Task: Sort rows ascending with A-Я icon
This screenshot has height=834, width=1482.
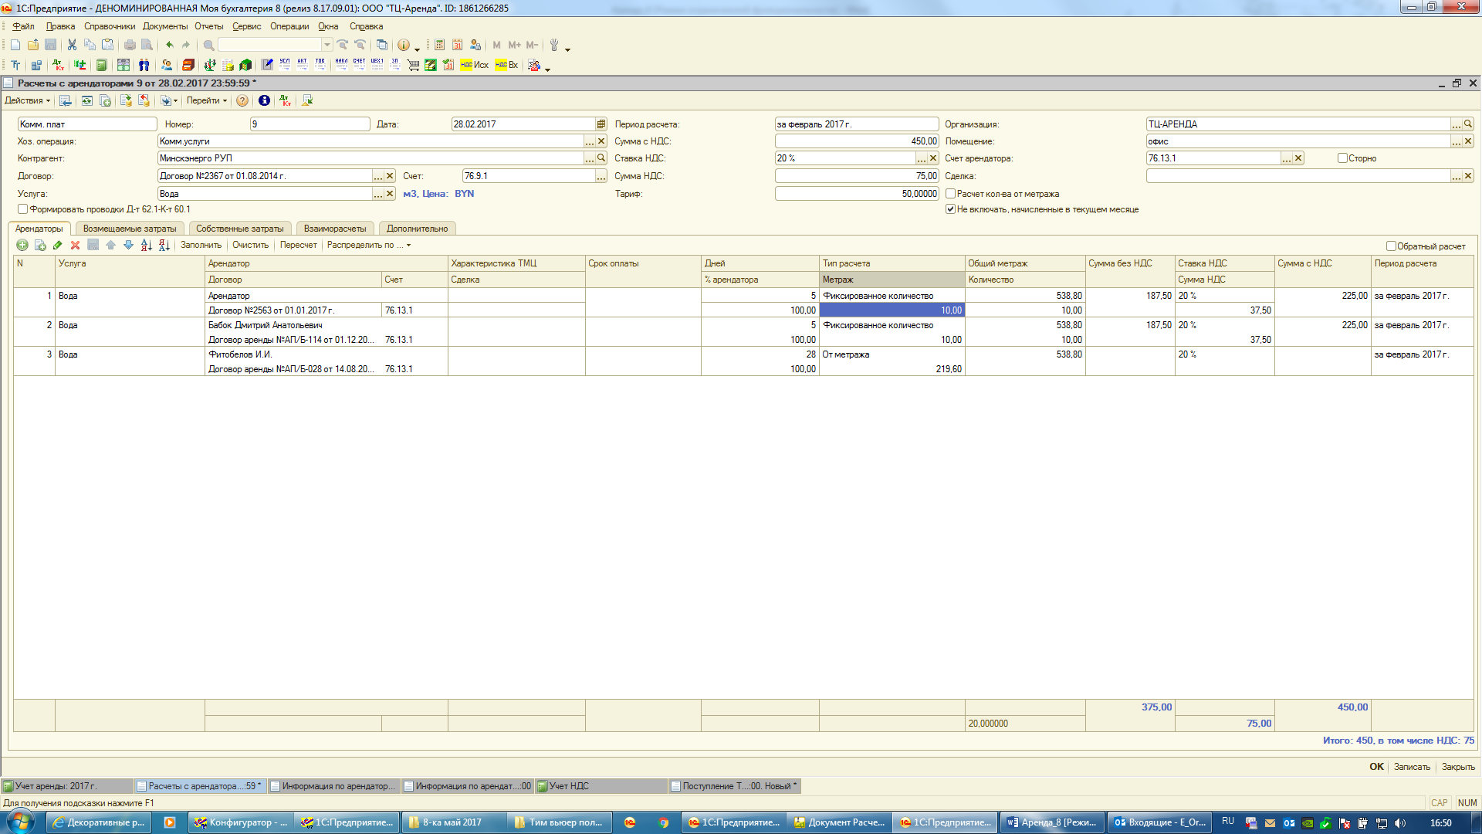Action: (146, 246)
